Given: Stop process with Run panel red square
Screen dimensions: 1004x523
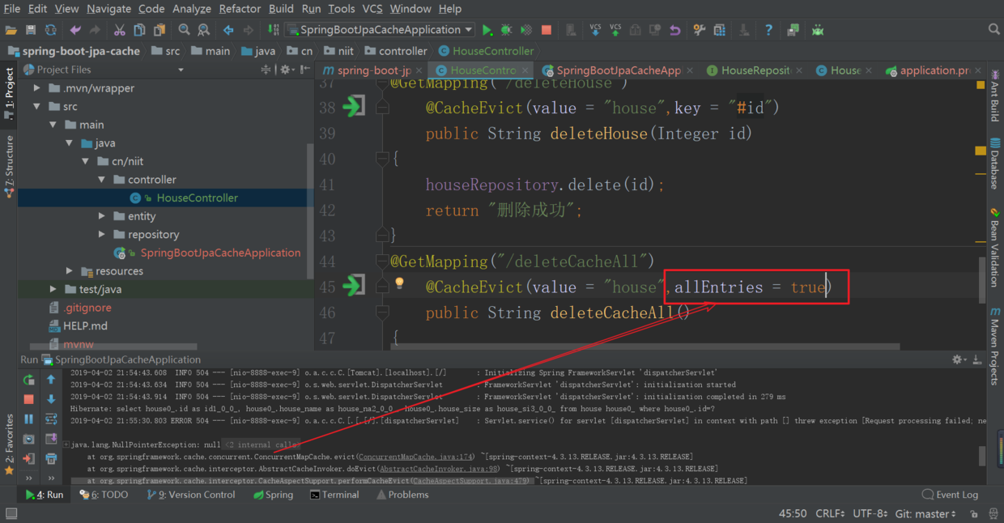Looking at the screenshot, I should [x=29, y=399].
